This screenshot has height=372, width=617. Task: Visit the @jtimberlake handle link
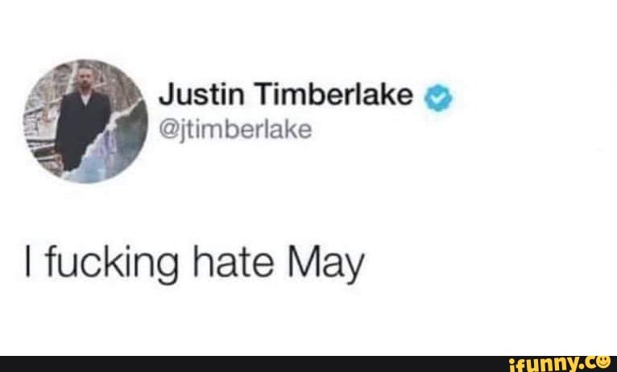tap(235, 130)
